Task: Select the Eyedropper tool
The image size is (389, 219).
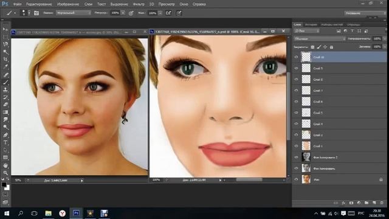Action: tap(5, 67)
